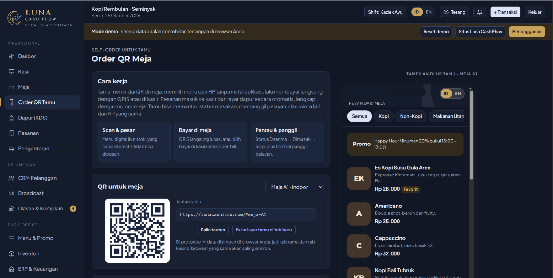Select ID language in top bar
553x278 pixels.
click(x=417, y=12)
